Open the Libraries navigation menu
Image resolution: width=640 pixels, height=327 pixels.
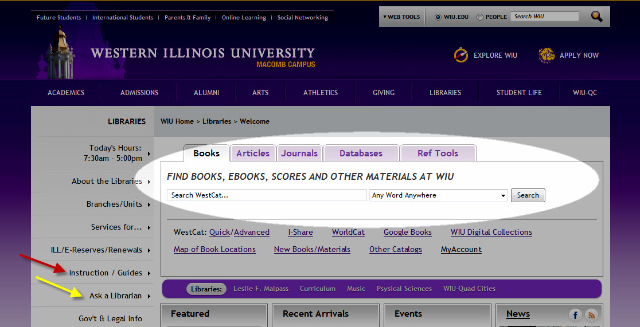[x=446, y=93]
